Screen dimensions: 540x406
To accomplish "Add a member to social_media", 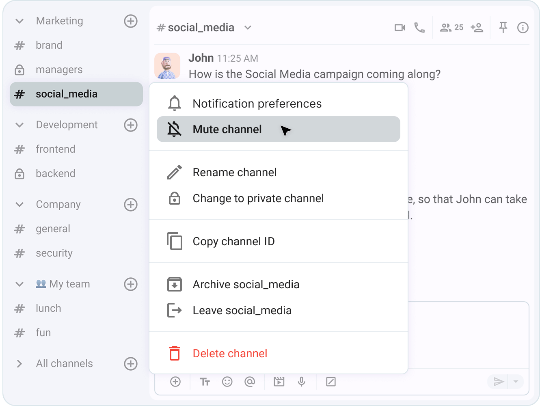I will tap(477, 27).
